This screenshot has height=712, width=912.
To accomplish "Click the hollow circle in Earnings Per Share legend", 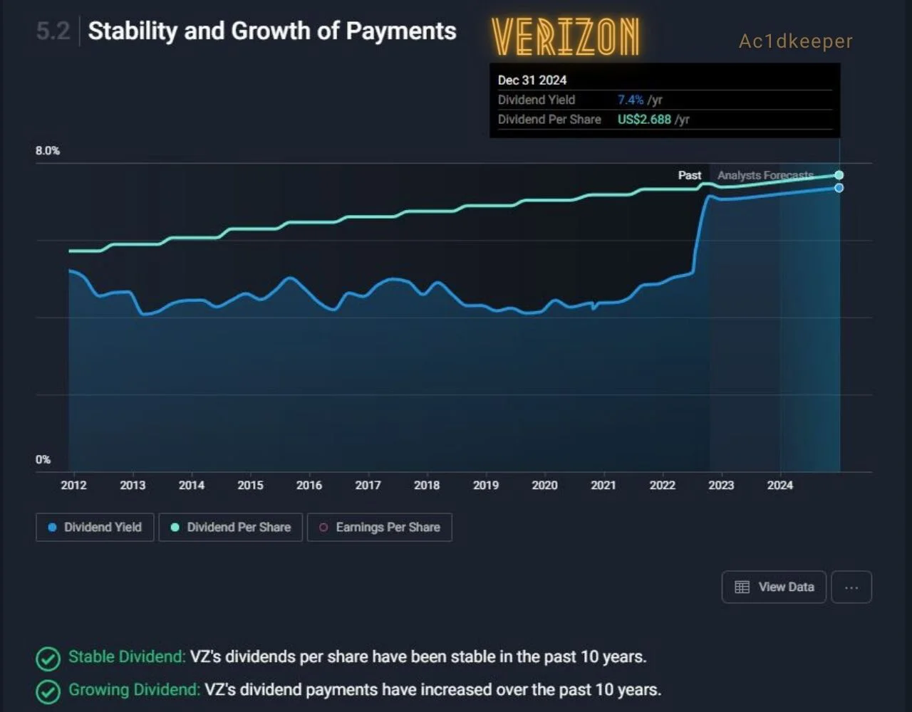I will click(x=323, y=528).
